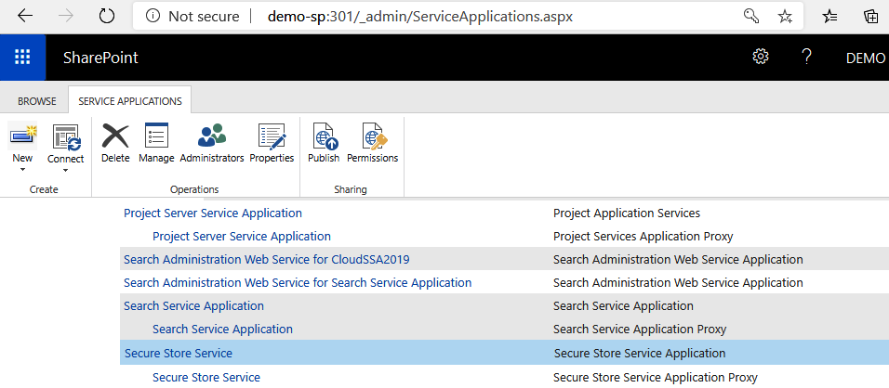
Task: Click the Connect ribbon icon
Action: [x=66, y=136]
